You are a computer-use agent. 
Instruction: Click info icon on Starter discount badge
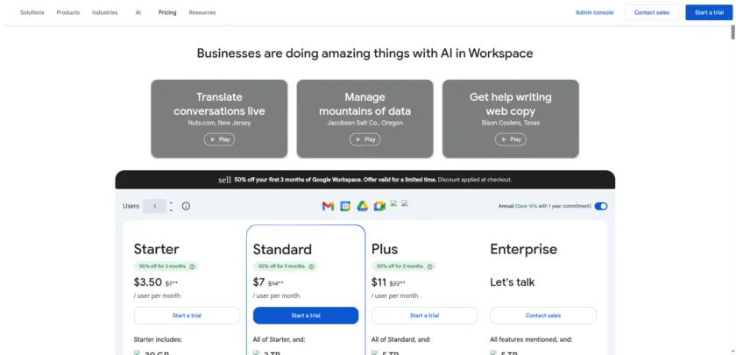point(192,266)
